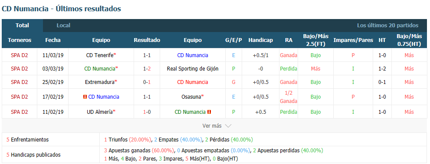Click the Handicap column header
430x164 pixels.
(x=260, y=40)
